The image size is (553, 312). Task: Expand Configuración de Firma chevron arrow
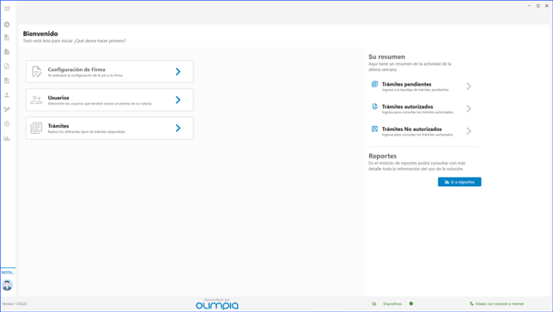[178, 71]
